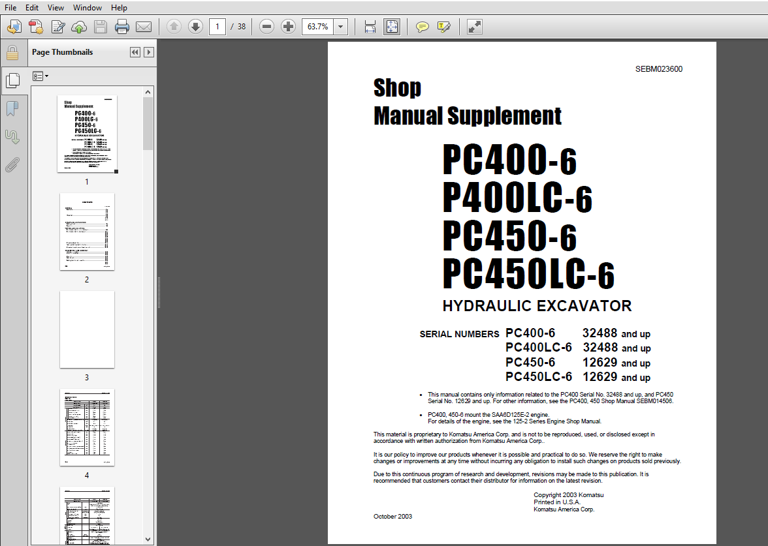Click the Edit/Sign document toolbar icon
The height and width of the screenshot is (546, 768).
coord(57,26)
